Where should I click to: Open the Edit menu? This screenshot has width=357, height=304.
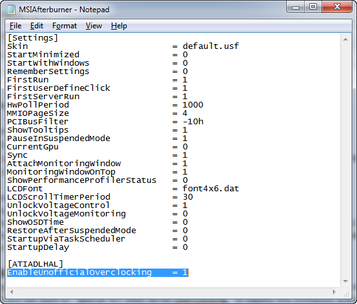pos(37,26)
